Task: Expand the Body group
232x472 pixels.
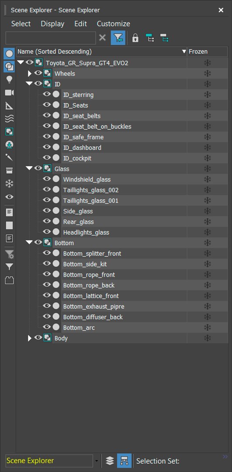Action: pos(29,338)
